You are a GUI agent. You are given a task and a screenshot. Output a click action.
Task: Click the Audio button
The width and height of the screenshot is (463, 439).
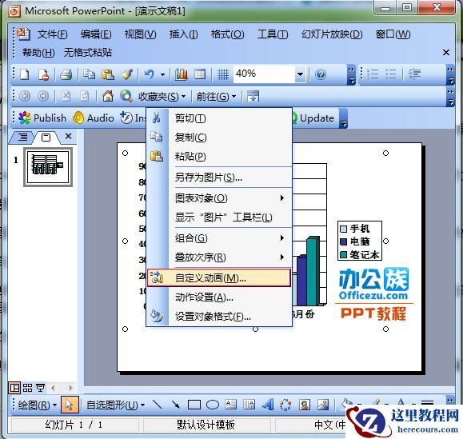(x=94, y=118)
